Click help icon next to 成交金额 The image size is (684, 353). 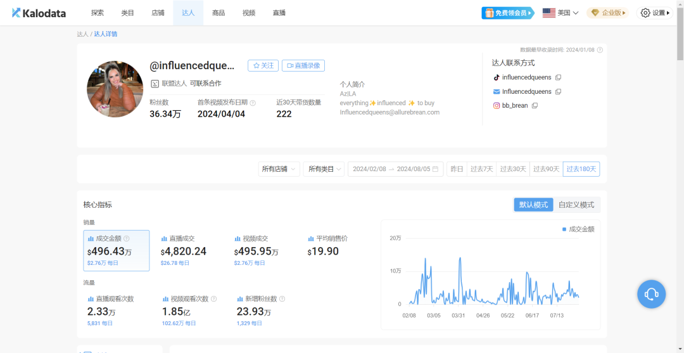coord(127,239)
